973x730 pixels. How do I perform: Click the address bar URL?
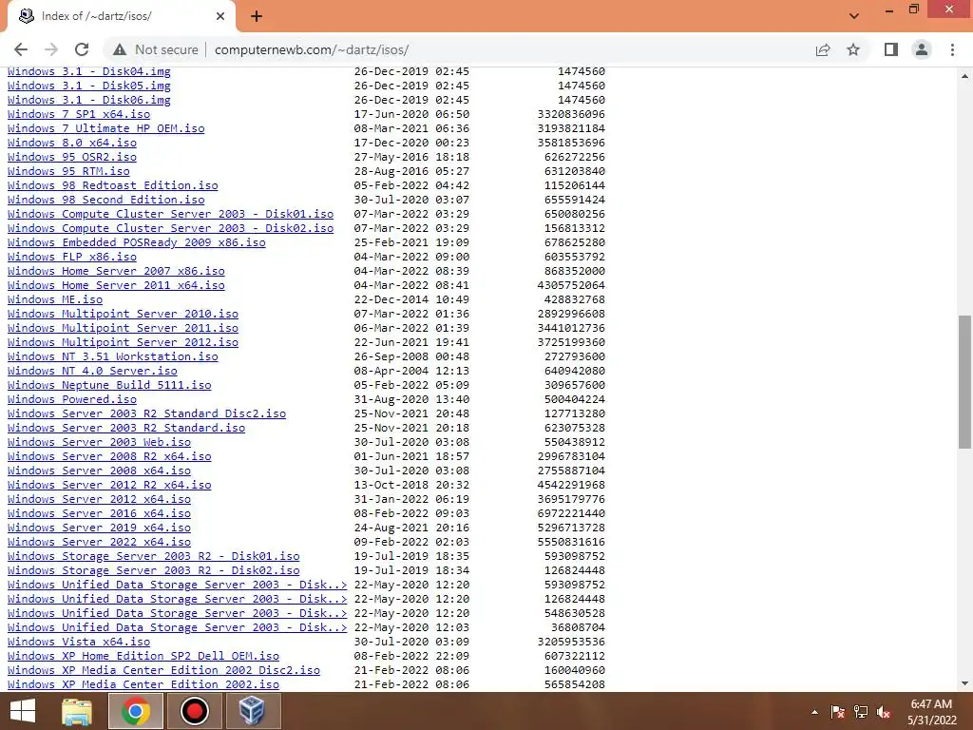[x=312, y=49]
